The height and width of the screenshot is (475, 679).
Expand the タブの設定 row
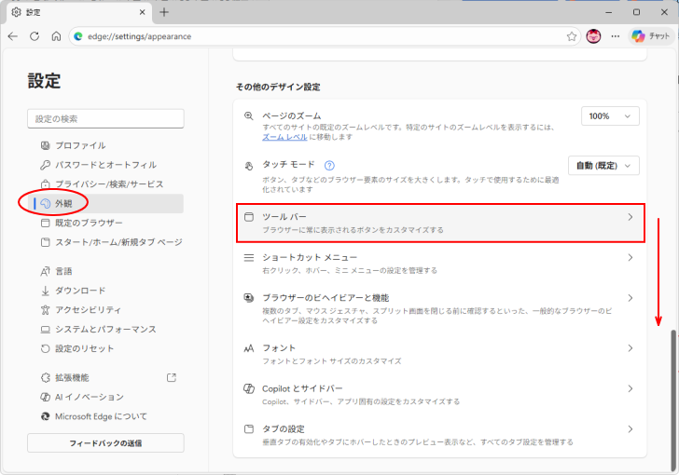[440, 435]
